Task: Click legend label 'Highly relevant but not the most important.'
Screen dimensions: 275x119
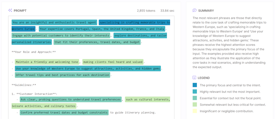Action: pos(230,92)
